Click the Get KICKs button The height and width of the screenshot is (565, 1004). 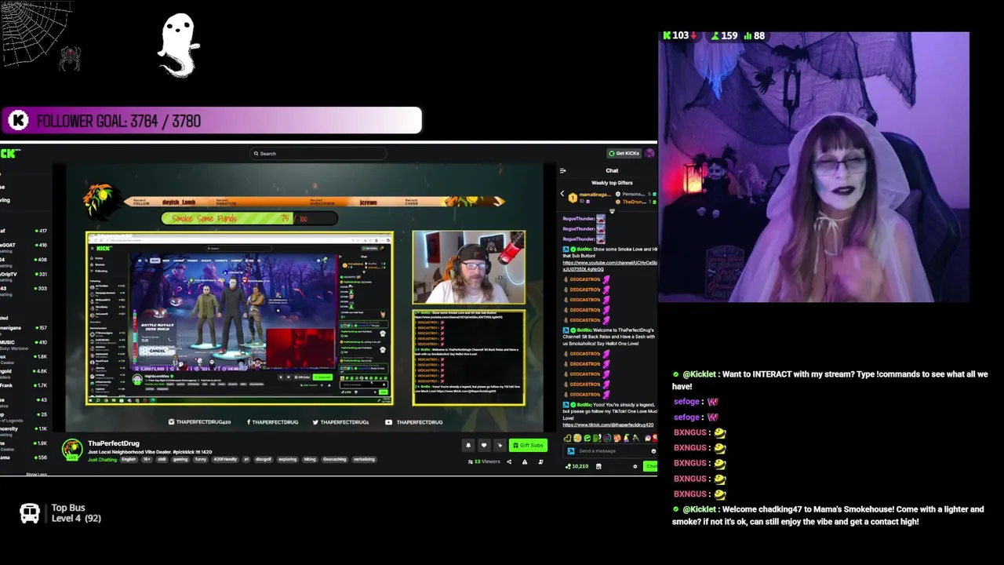pyautogui.click(x=624, y=153)
